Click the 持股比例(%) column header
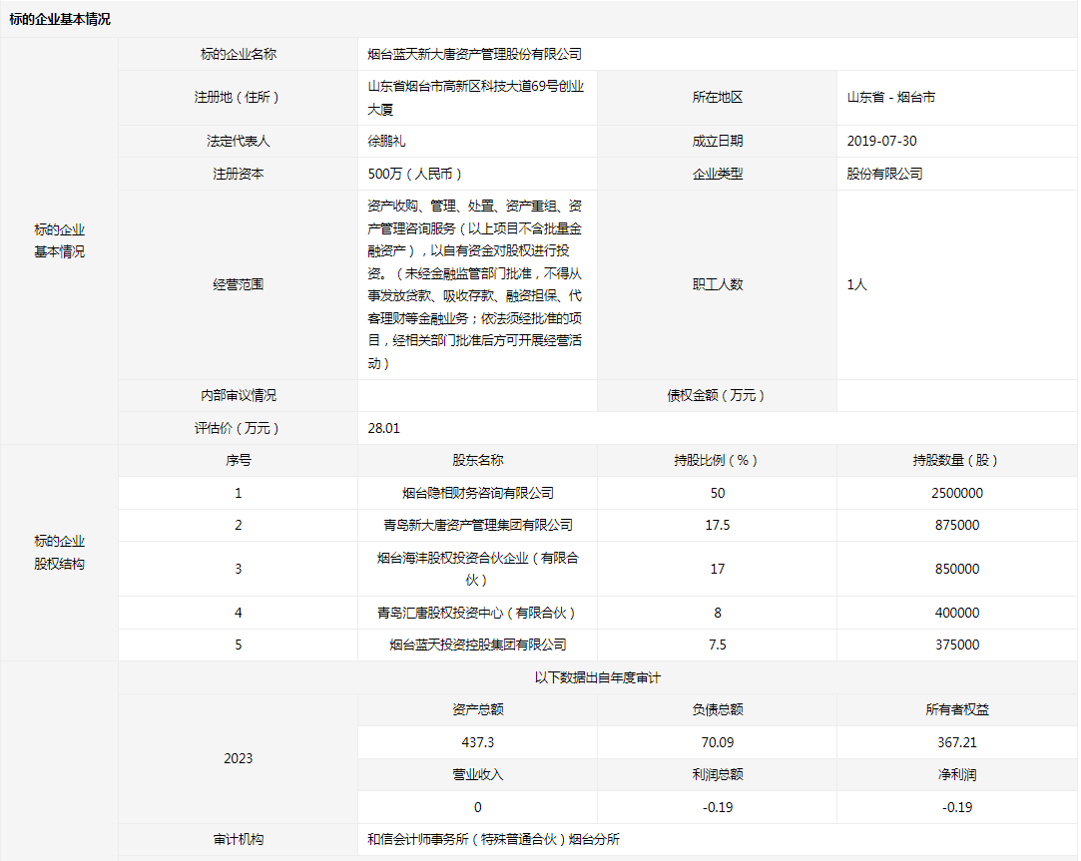 [x=717, y=460]
